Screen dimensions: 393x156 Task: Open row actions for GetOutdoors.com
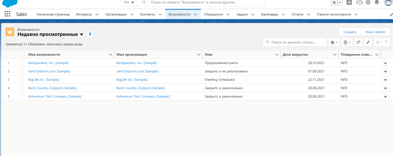tap(385, 71)
